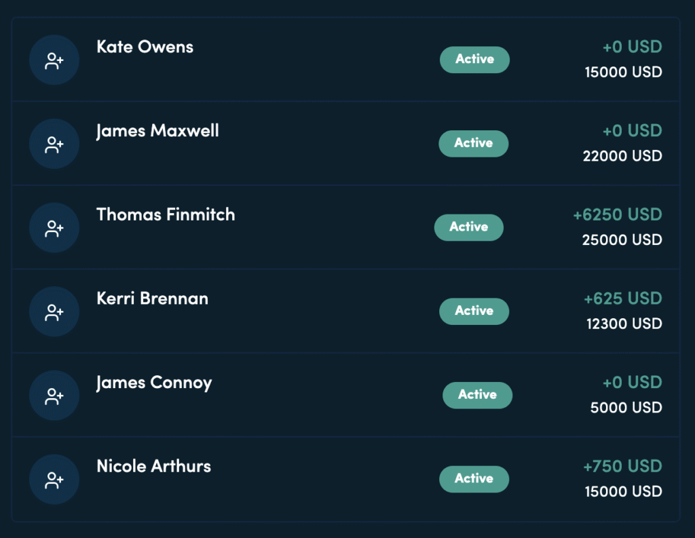Click the Active badge in Kerri Brennan's row
Screen dimensions: 695x538
click(474, 311)
